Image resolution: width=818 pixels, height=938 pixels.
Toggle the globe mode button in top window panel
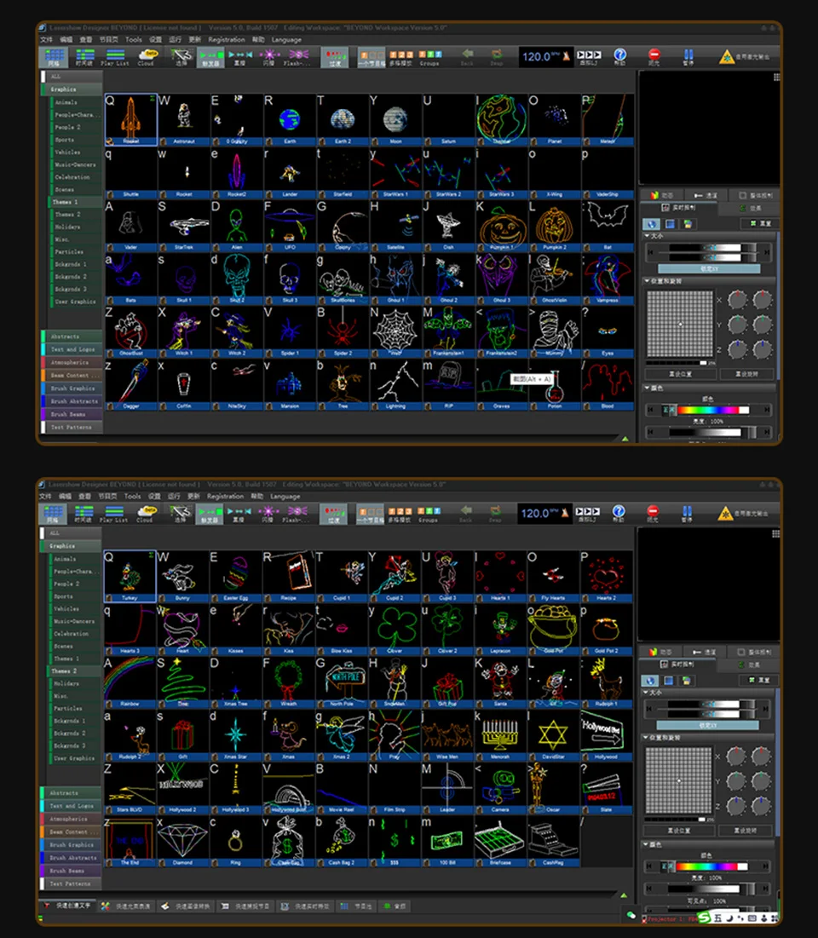652,224
